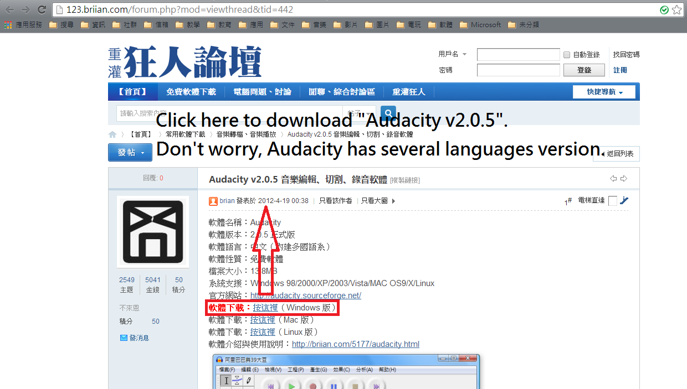Enable the 自動登錄 checkbox
The height and width of the screenshot is (389, 687).
(567, 55)
